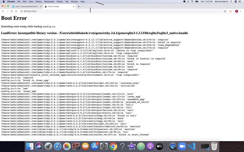Select the 127.0.0.1:9393 tab
Image resolution: width=244 pixels, height=152 pixels.
(x=60, y=6)
